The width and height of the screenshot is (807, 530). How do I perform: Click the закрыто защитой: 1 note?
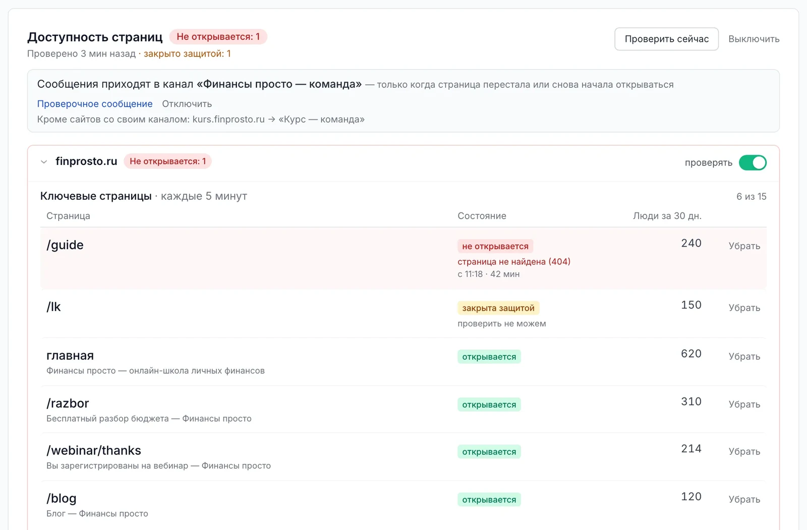[x=187, y=54]
